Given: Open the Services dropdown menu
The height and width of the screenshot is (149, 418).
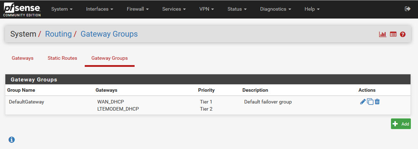Looking at the screenshot, I should pos(174,9).
